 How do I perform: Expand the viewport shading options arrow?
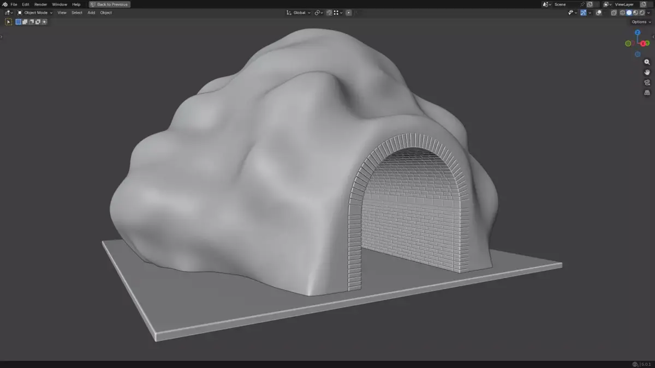(x=648, y=13)
